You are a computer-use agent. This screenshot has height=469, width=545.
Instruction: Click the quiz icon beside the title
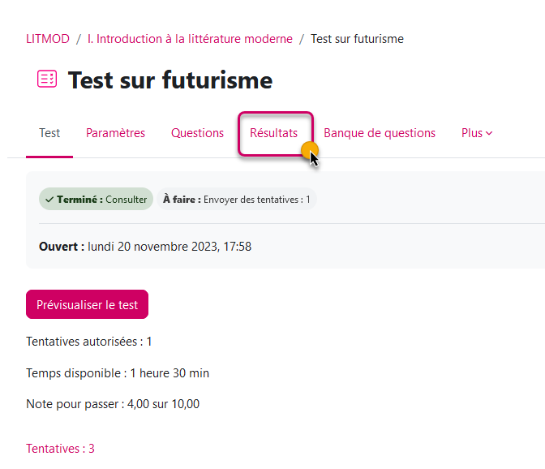[47, 80]
